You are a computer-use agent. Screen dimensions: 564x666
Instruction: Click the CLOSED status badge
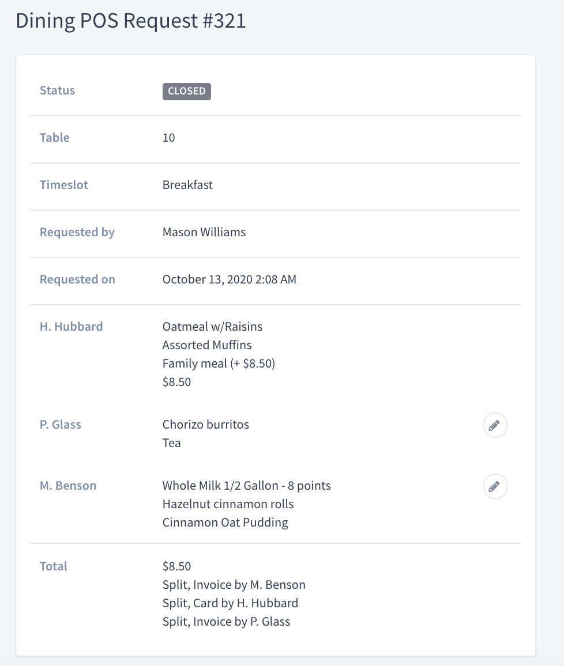[x=187, y=92]
